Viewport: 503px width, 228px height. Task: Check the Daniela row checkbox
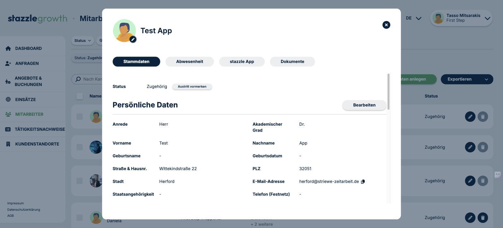coord(80,218)
